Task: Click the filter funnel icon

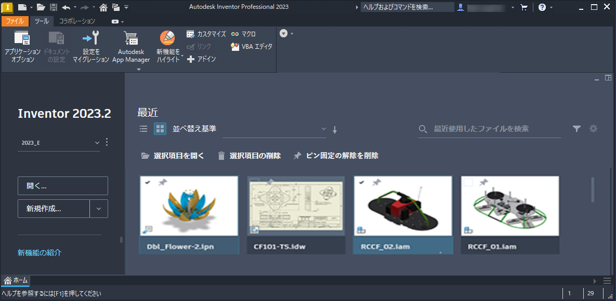Action: tap(576, 128)
